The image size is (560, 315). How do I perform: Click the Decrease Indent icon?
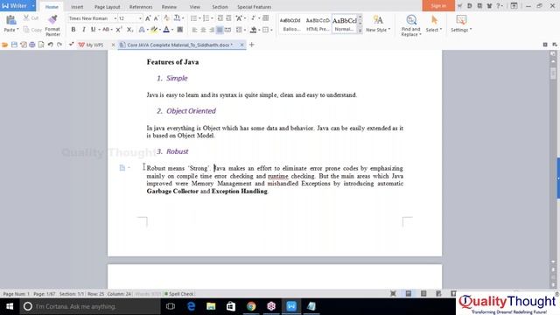point(220,18)
